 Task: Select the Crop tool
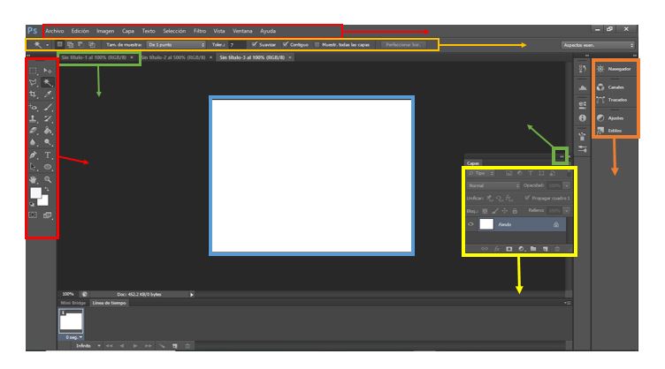click(34, 94)
